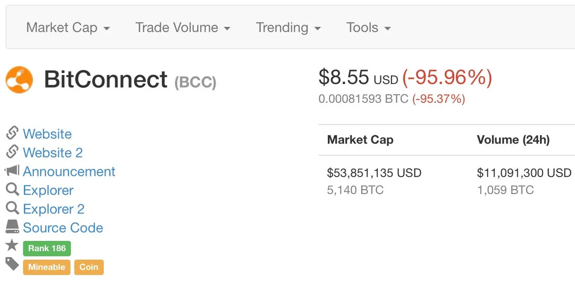
Task: Select the green Rank 186 badge
Action: 47,249
